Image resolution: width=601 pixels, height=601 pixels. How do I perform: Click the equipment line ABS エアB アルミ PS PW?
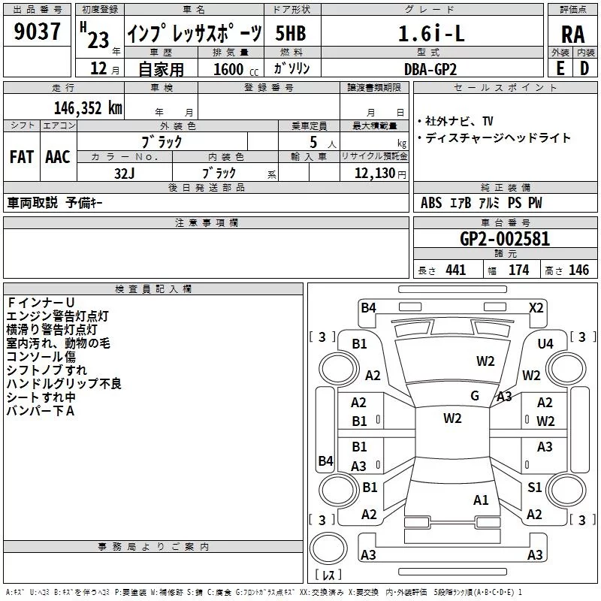(x=482, y=203)
